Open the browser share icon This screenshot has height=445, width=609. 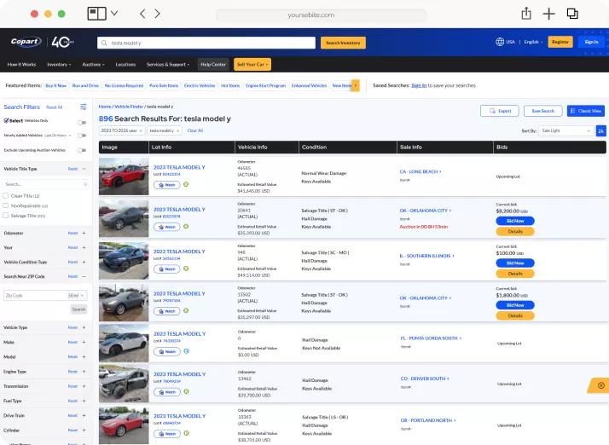(x=526, y=14)
